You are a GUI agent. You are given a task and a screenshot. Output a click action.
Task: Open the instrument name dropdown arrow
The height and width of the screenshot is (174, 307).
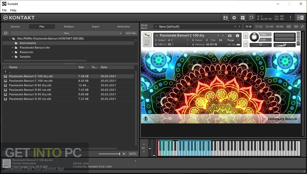157,36
